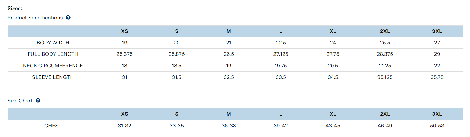Viewport: 470px width, 137px height.
Task: Select the 36-38 chest value for M
Action: pos(229,126)
